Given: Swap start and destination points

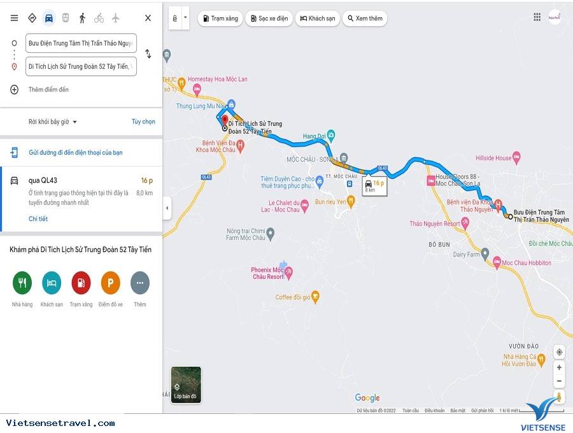Looking at the screenshot, I should 148,54.
